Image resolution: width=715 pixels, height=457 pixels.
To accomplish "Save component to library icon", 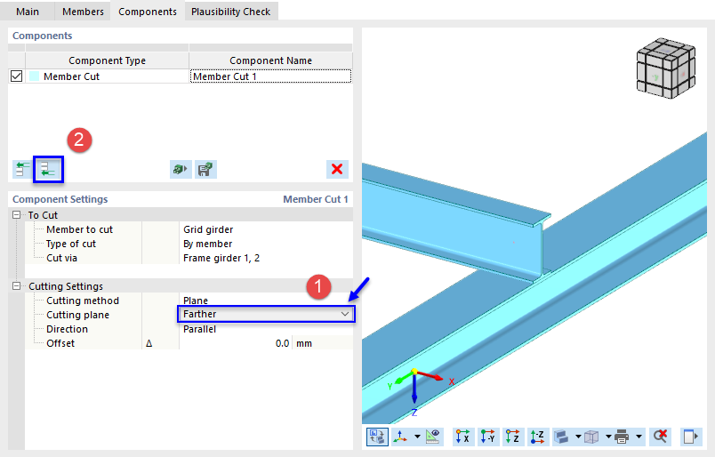I will pos(205,169).
